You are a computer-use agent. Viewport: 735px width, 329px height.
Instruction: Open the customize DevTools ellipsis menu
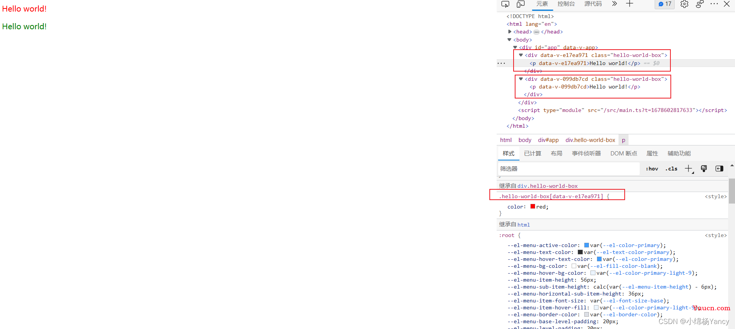714,4
